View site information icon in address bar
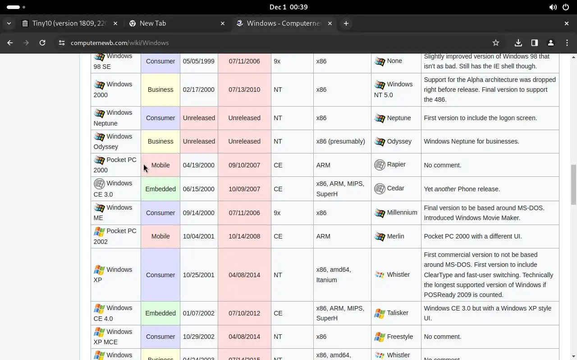This screenshot has width=577, height=360. click(62, 43)
